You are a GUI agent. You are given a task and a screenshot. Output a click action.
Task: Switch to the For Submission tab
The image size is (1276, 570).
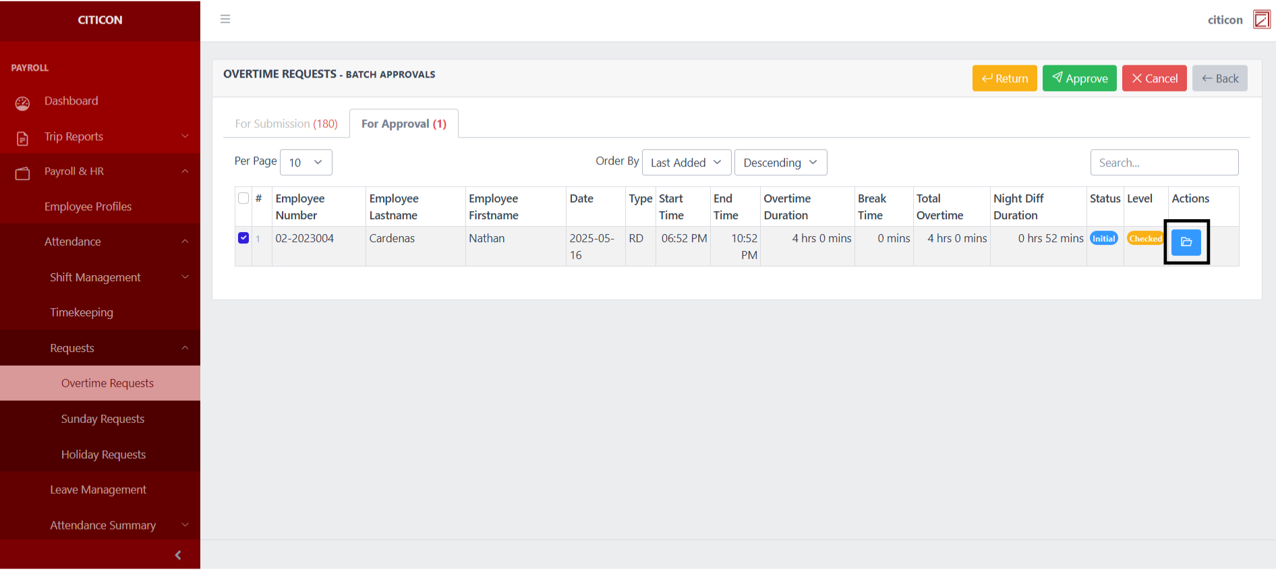[x=286, y=124]
